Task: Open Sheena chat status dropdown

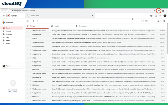Action: (x=10, y=66)
